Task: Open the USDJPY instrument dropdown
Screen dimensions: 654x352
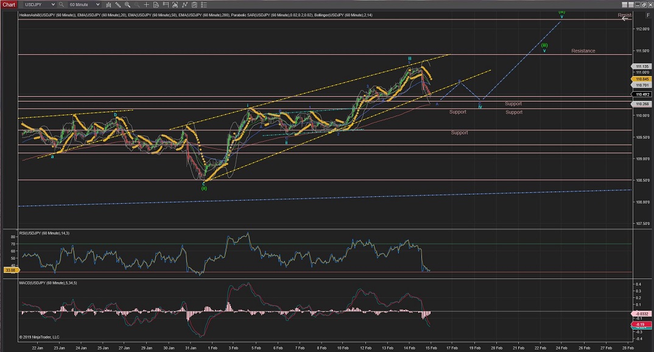Action: [x=40, y=4]
